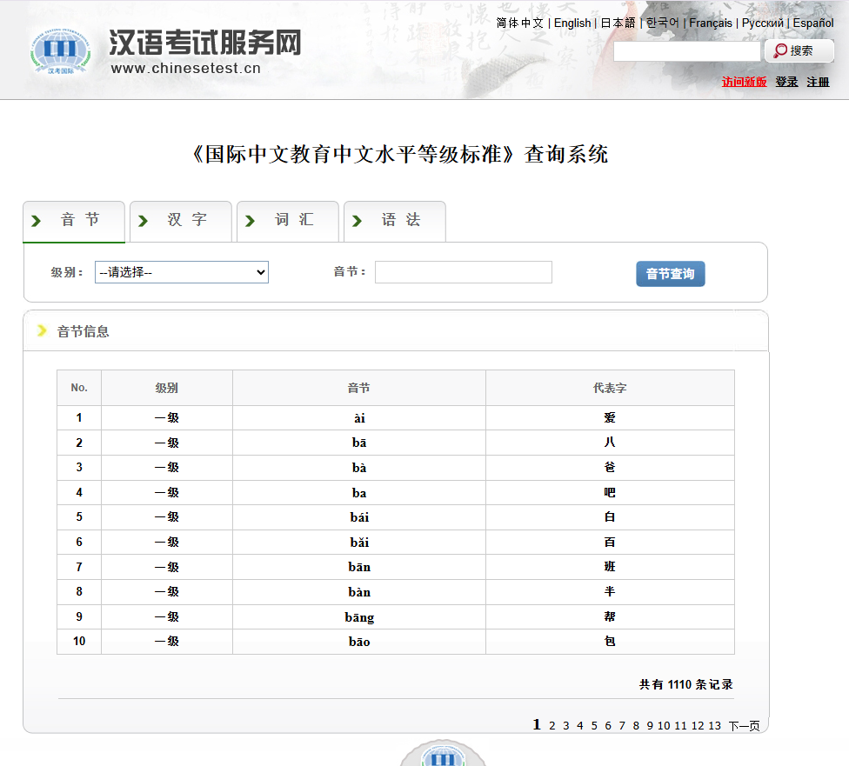Click the 登录 login link
The image size is (849, 766).
(786, 82)
